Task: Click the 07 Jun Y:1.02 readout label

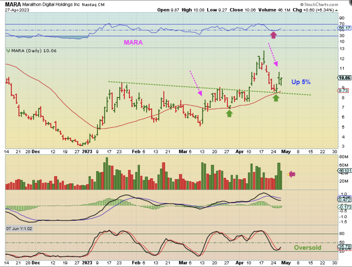Action: click(19, 229)
